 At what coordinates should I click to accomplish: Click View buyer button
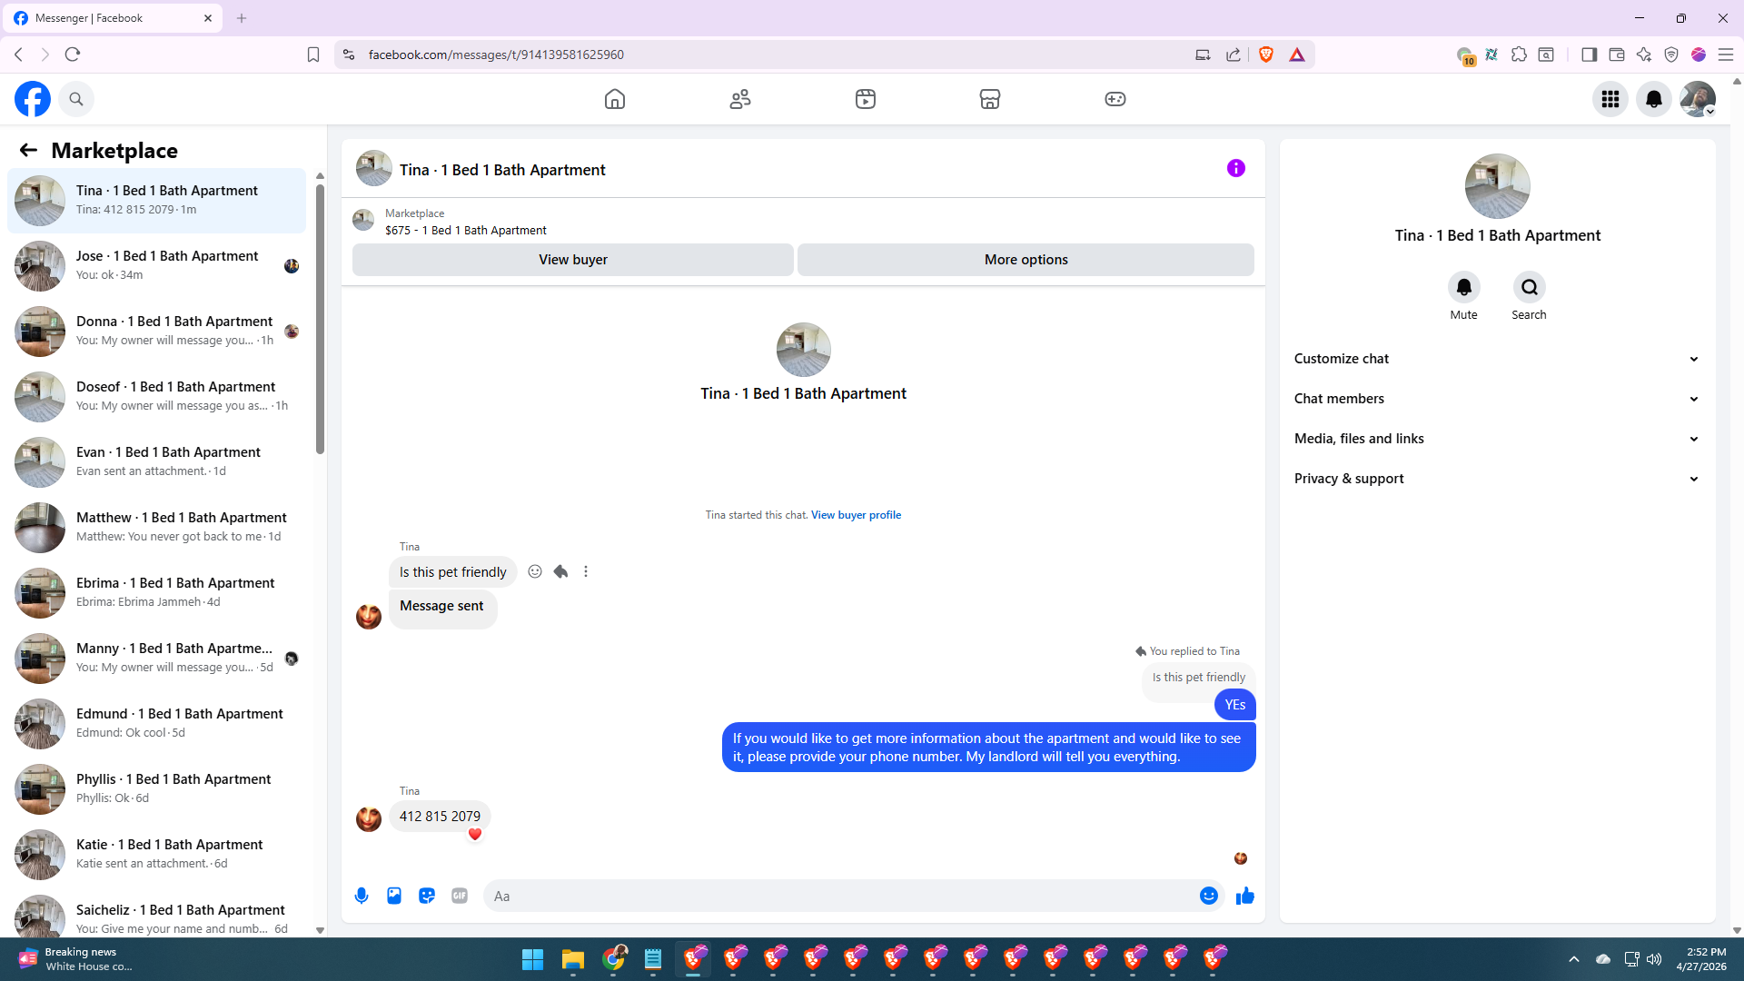573,260
